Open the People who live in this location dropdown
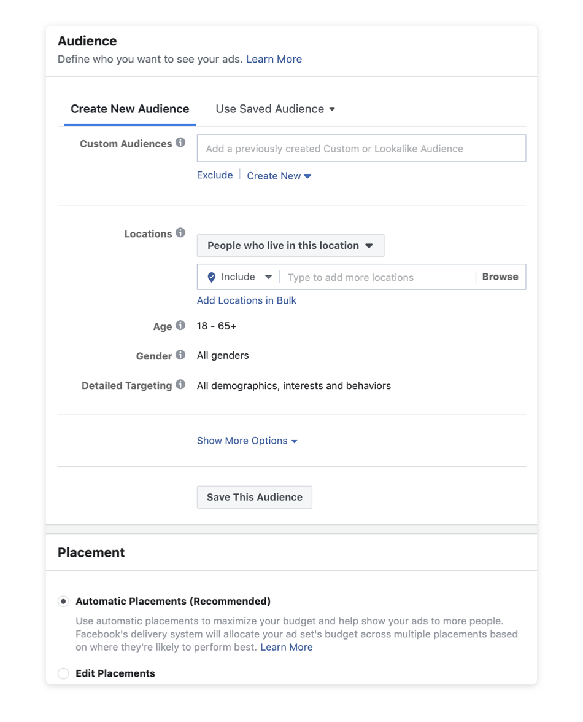Image resolution: width=583 pixels, height=722 pixels. pos(290,245)
